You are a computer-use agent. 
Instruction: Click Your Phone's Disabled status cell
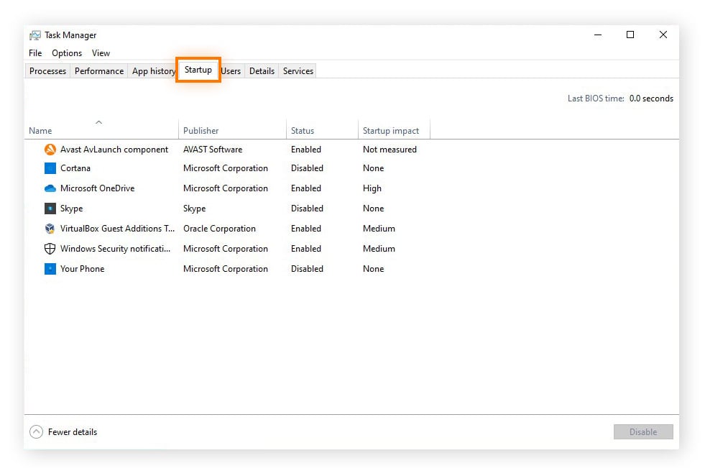pos(307,269)
